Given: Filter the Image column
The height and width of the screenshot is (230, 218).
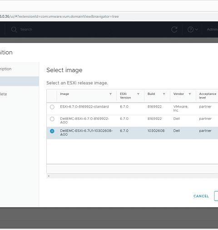Looking at the screenshot, I should click(110, 94).
